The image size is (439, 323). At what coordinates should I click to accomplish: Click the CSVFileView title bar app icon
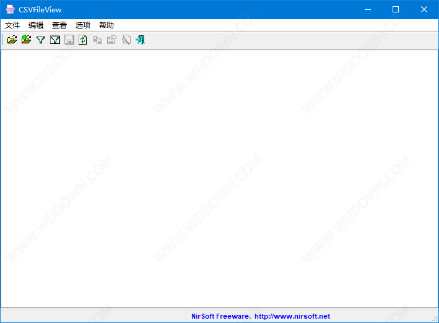point(10,9)
